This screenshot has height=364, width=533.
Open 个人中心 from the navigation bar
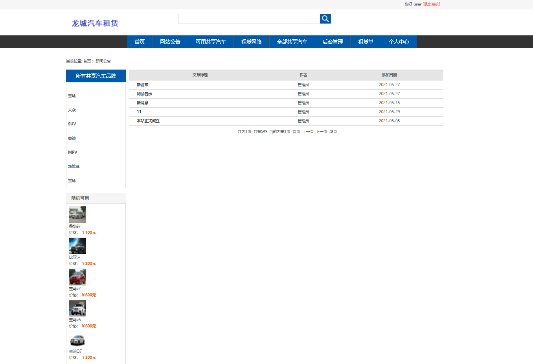[x=399, y=42]
